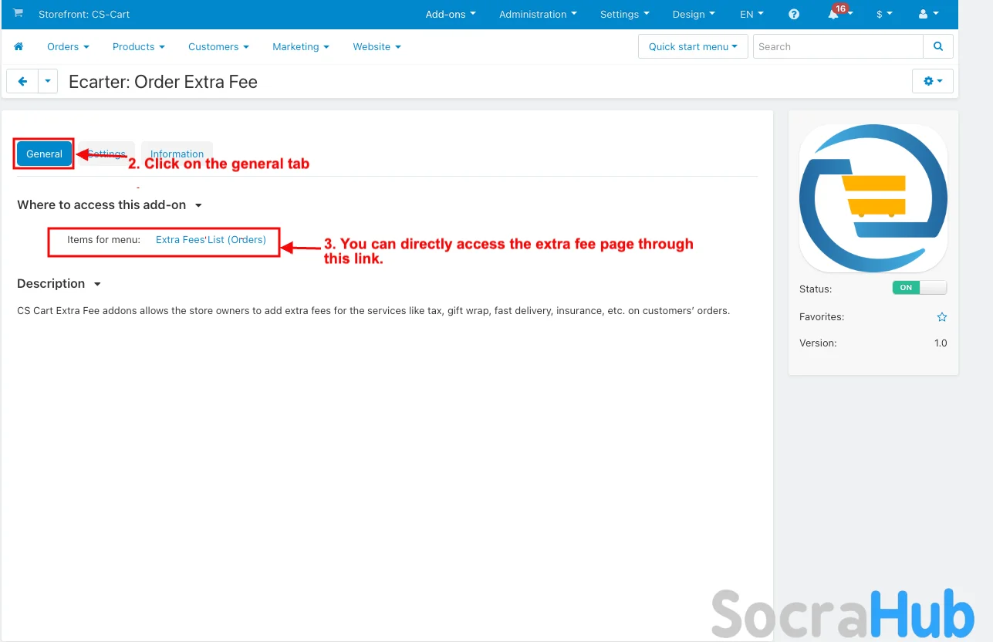Open the Design top menu
Viewport: 993px width, 642px height.
click(x=694, y=14)
